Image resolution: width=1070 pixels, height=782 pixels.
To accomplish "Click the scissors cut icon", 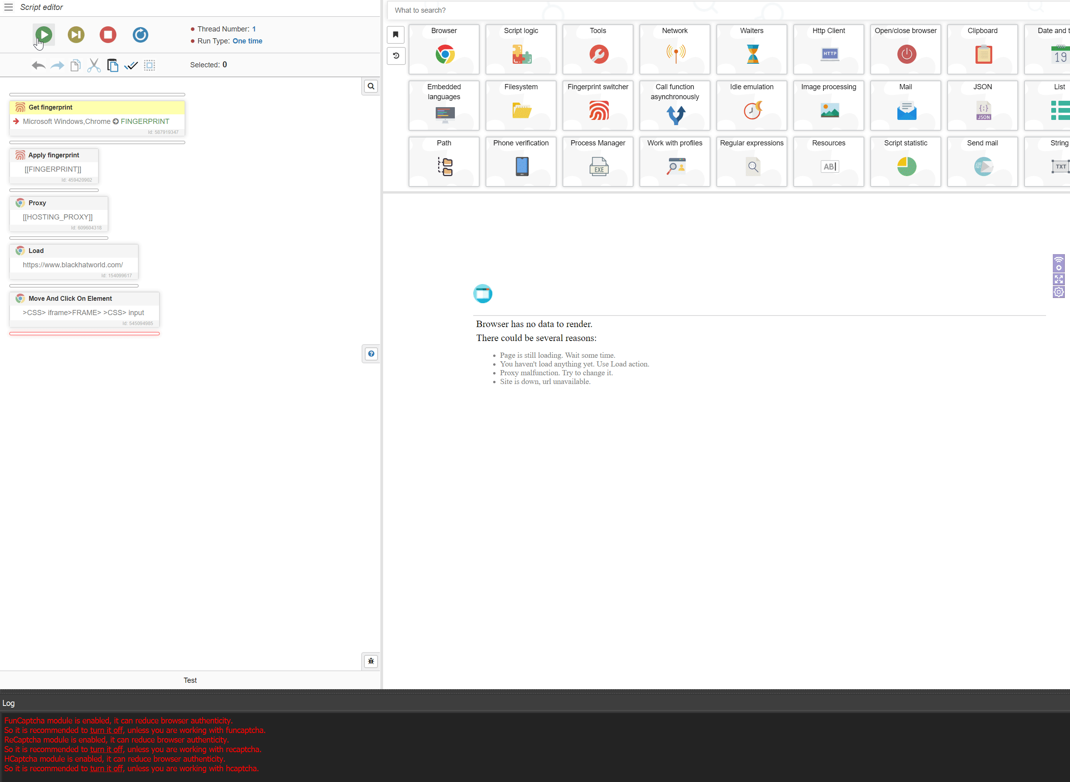I will click(x=94, y=65).
